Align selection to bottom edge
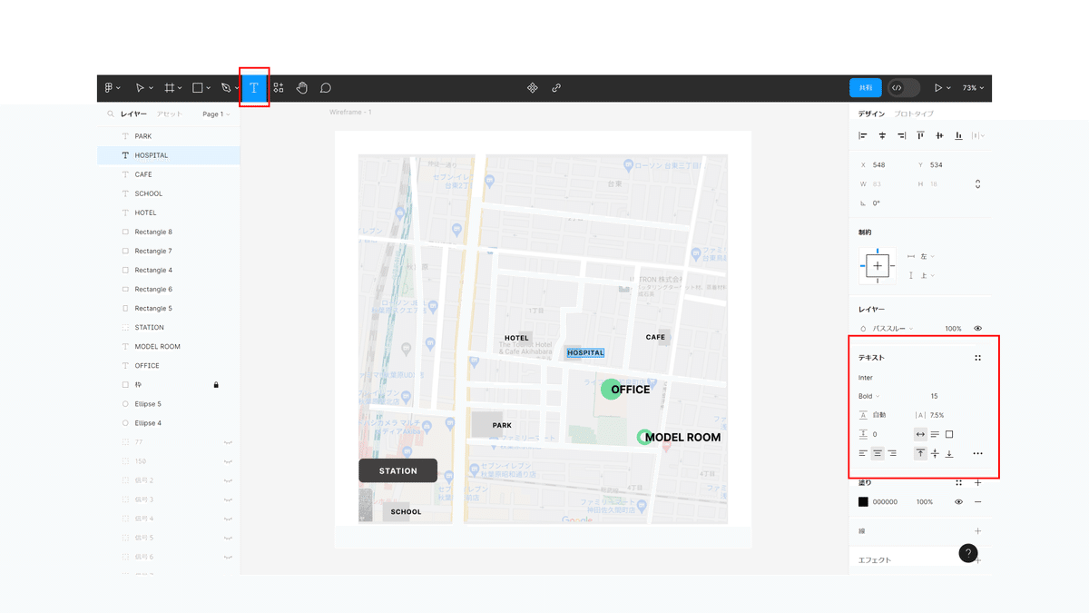Viewport: 1089px width, 613px height. (958, 135)
